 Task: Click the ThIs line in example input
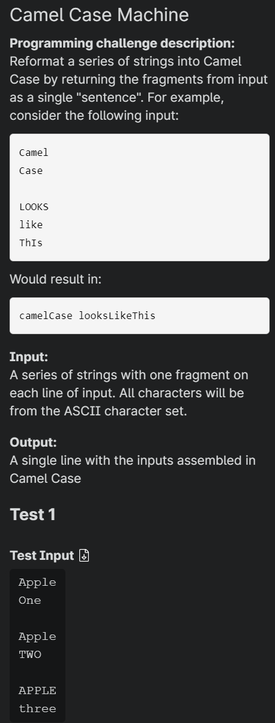click(31, 243)
